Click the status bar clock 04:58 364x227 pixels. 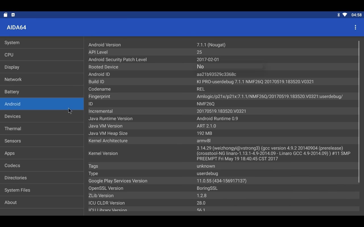click(356, 15)
